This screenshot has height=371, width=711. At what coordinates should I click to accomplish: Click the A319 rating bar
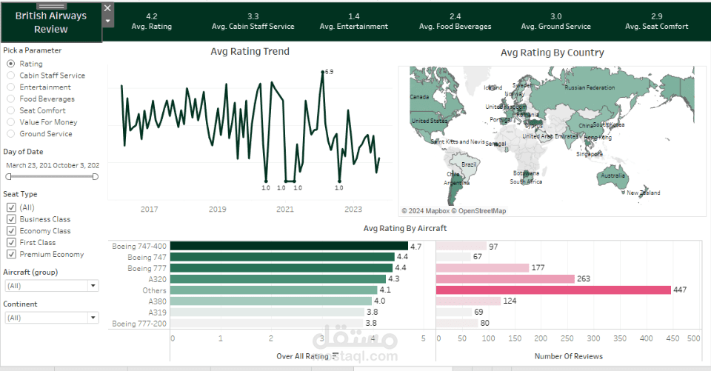(267, 312)
